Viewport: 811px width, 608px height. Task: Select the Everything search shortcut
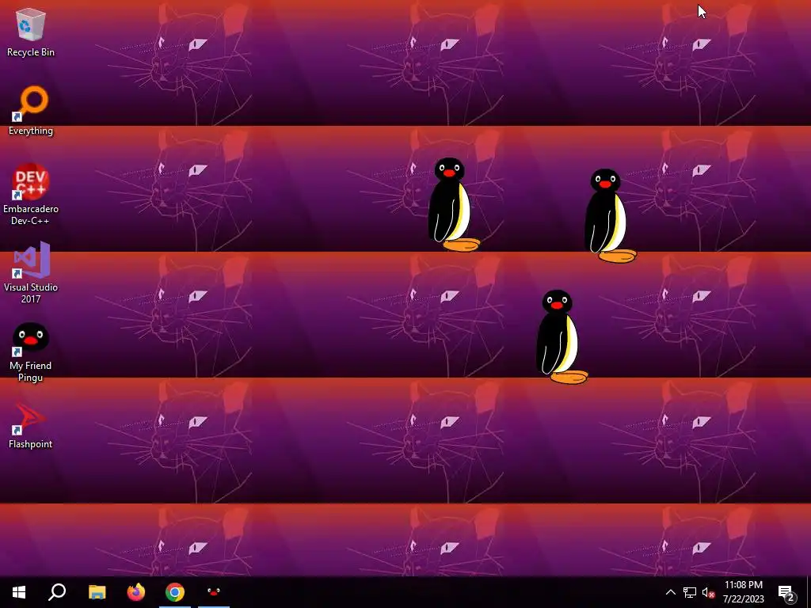(x=31, y=111)
